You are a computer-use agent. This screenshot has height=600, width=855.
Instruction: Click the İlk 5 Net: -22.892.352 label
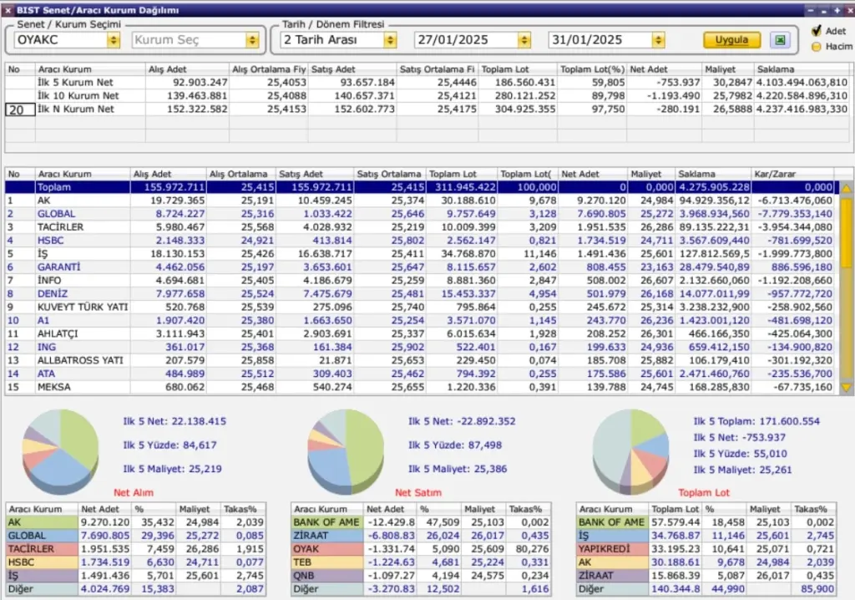pyautogui.click(x=462, y=421)
